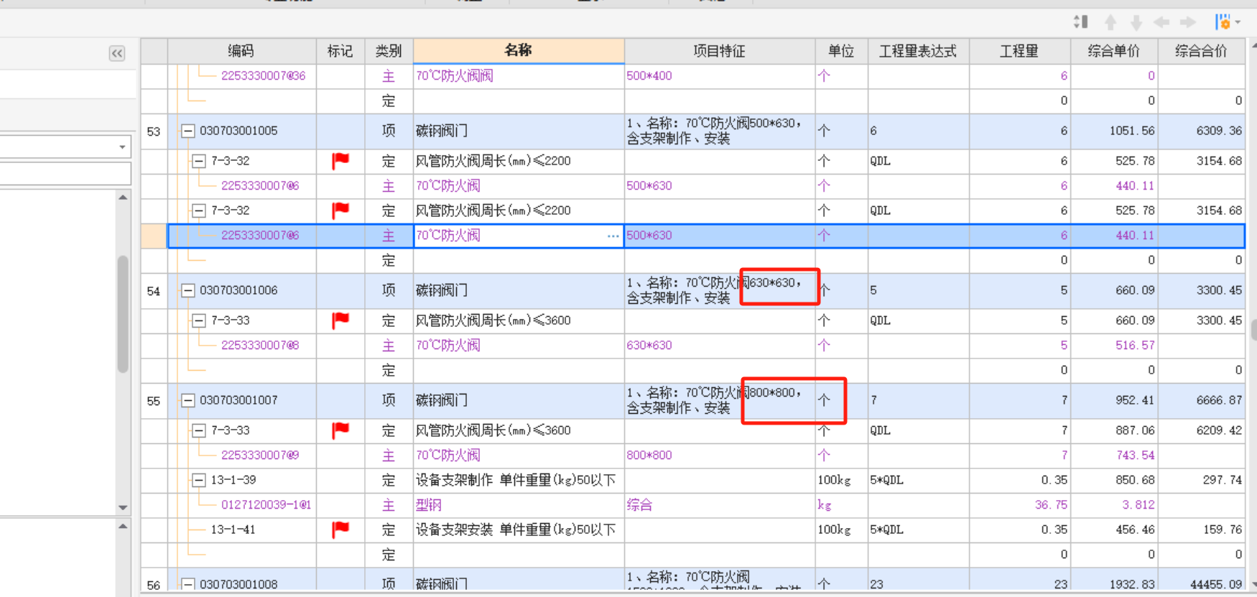Collapse item 030703001008

point(188,584)
